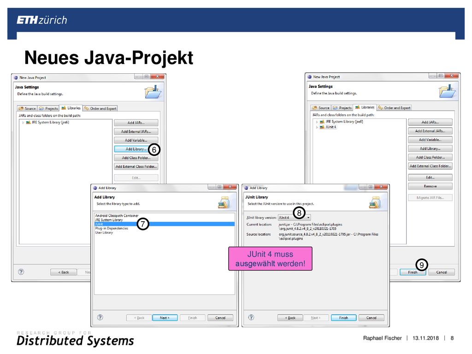Switch to Source tab in left Java Project window
The width and height of the screenshot is (472, 354).
27,108
